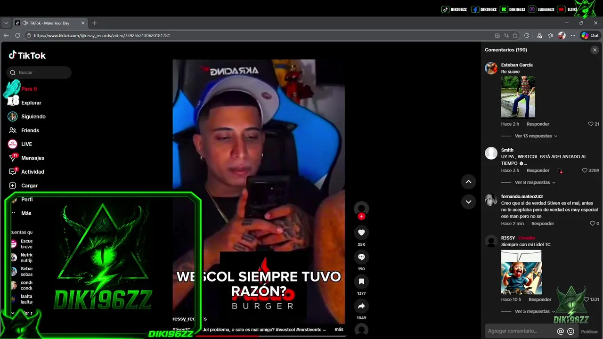Open the Copilot Chat button
The image size is (603, 339).
(x=590, y=35)
